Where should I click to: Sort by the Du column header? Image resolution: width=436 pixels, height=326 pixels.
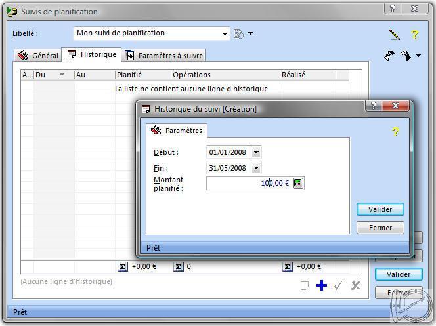[51, 75]
